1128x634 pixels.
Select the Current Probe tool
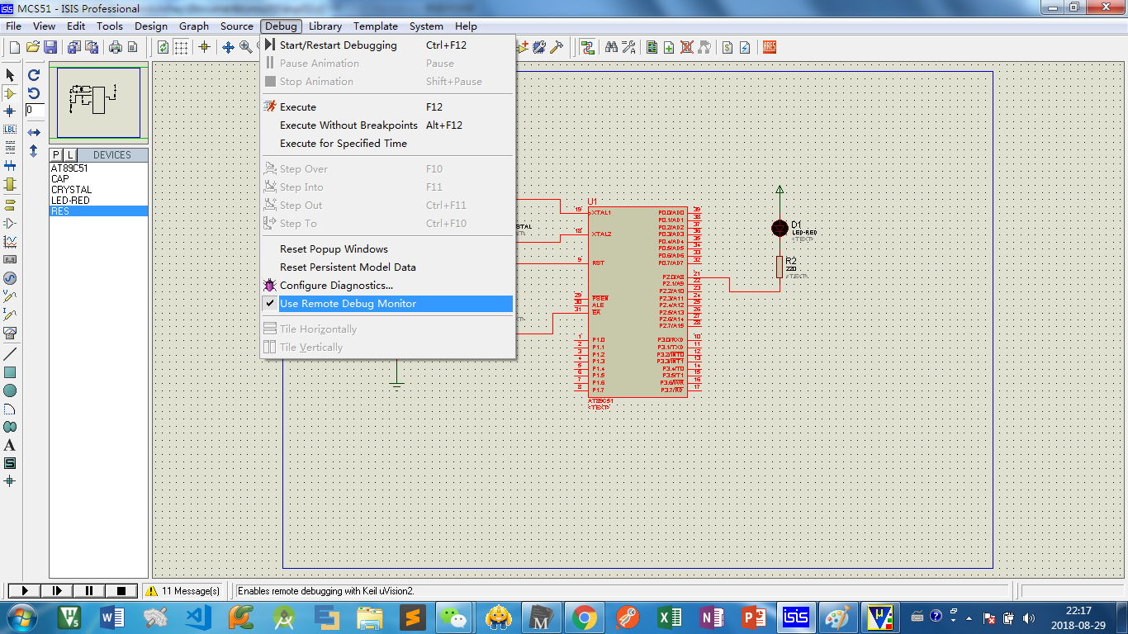10,315
